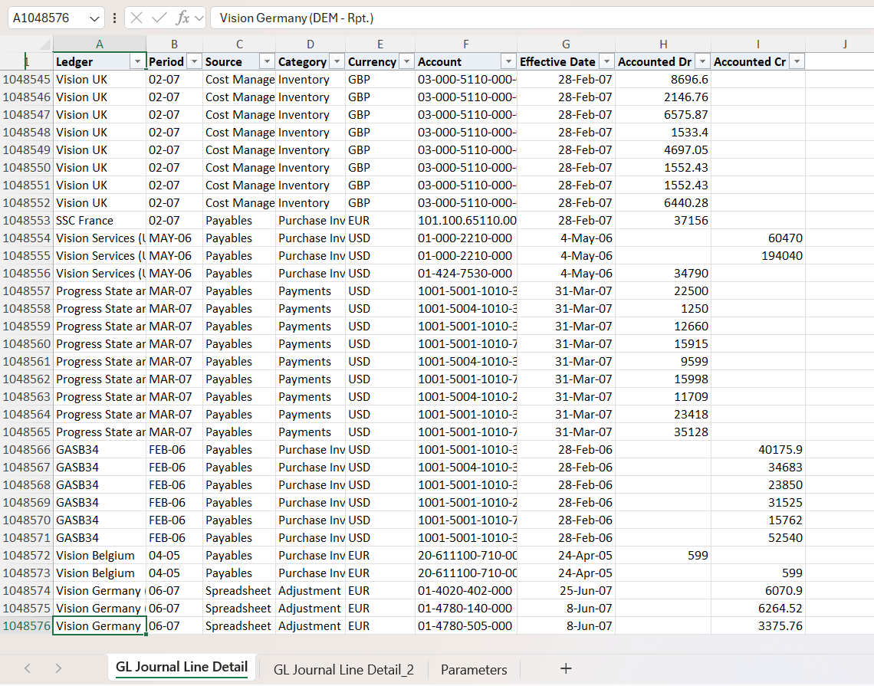The width and height of the screenshot is (874, 686).
Task: Open the Period column filter dropdown
Action: (194, 61)
